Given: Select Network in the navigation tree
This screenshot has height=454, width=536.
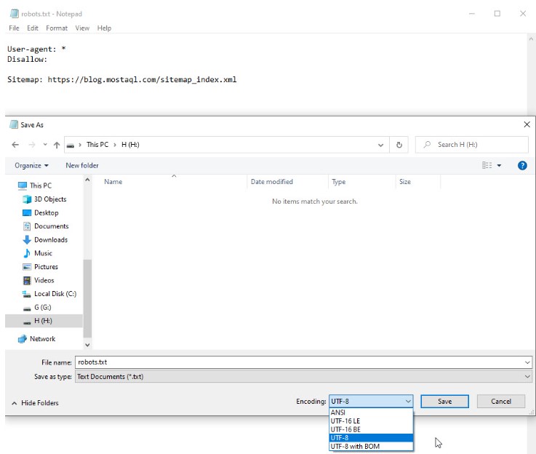Looking at the screenshot, I should tap(36, 339).
